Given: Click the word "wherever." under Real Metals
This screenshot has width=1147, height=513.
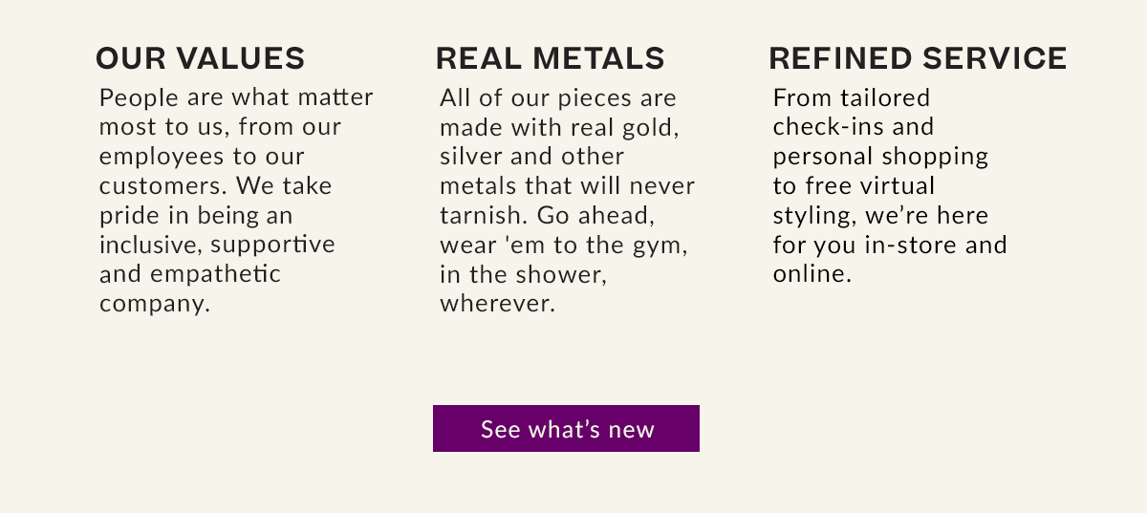Looking at the screenshot, I should [x=497, y=304].
